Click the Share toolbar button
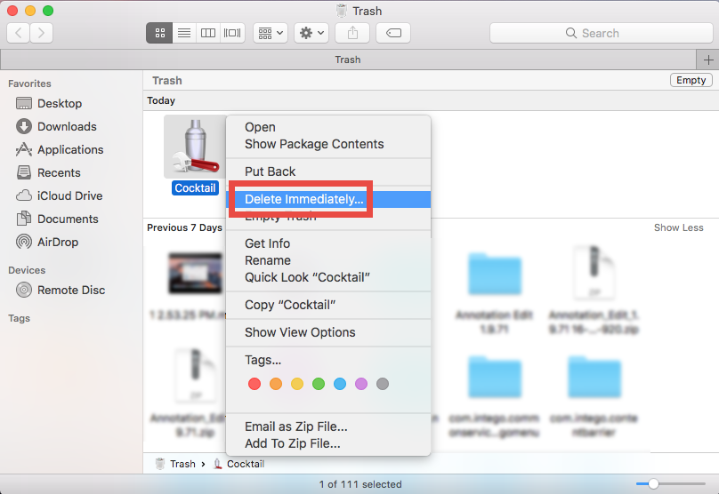This screenshot has width=719, height=494. point(352,33)
